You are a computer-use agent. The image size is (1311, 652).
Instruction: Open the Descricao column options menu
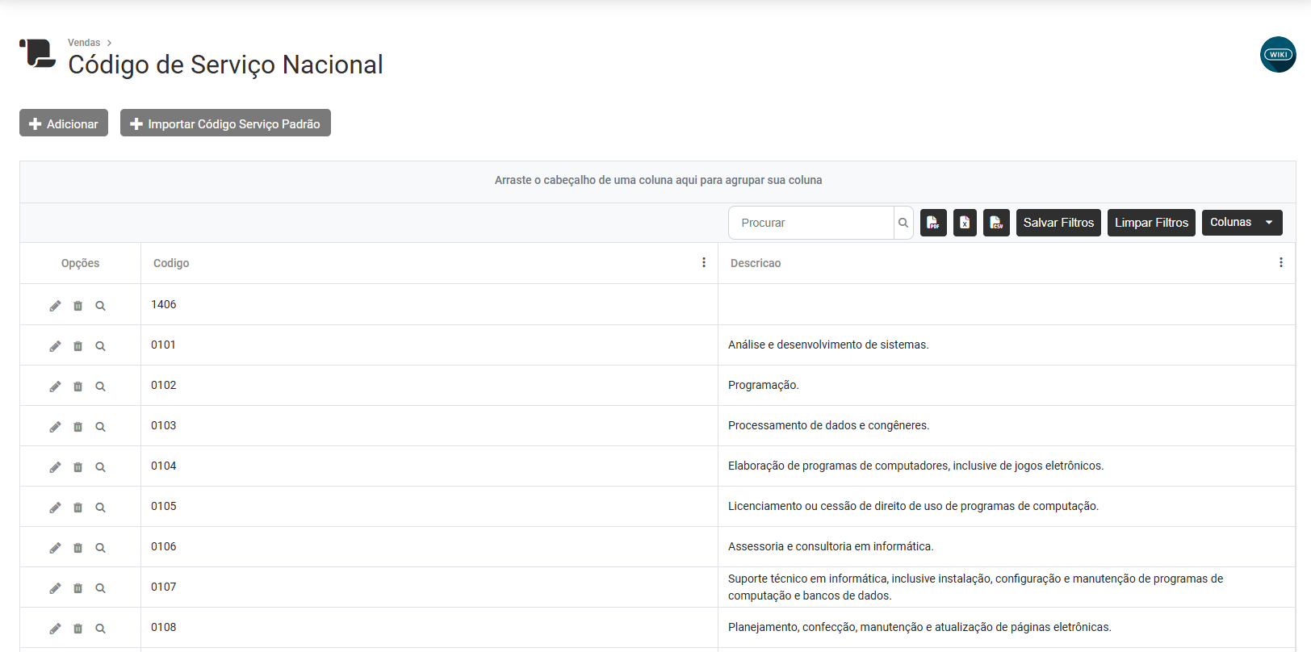point(1280,263)
